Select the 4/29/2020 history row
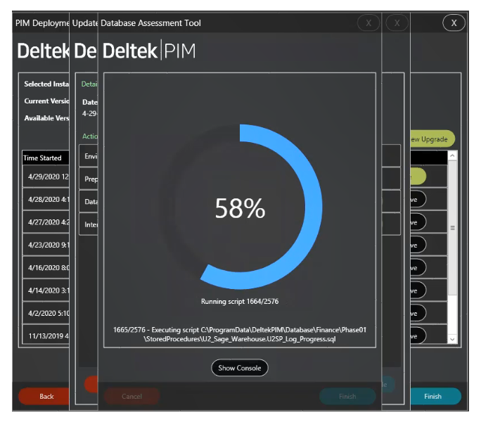The image size is (481, 422). (46, 177)
